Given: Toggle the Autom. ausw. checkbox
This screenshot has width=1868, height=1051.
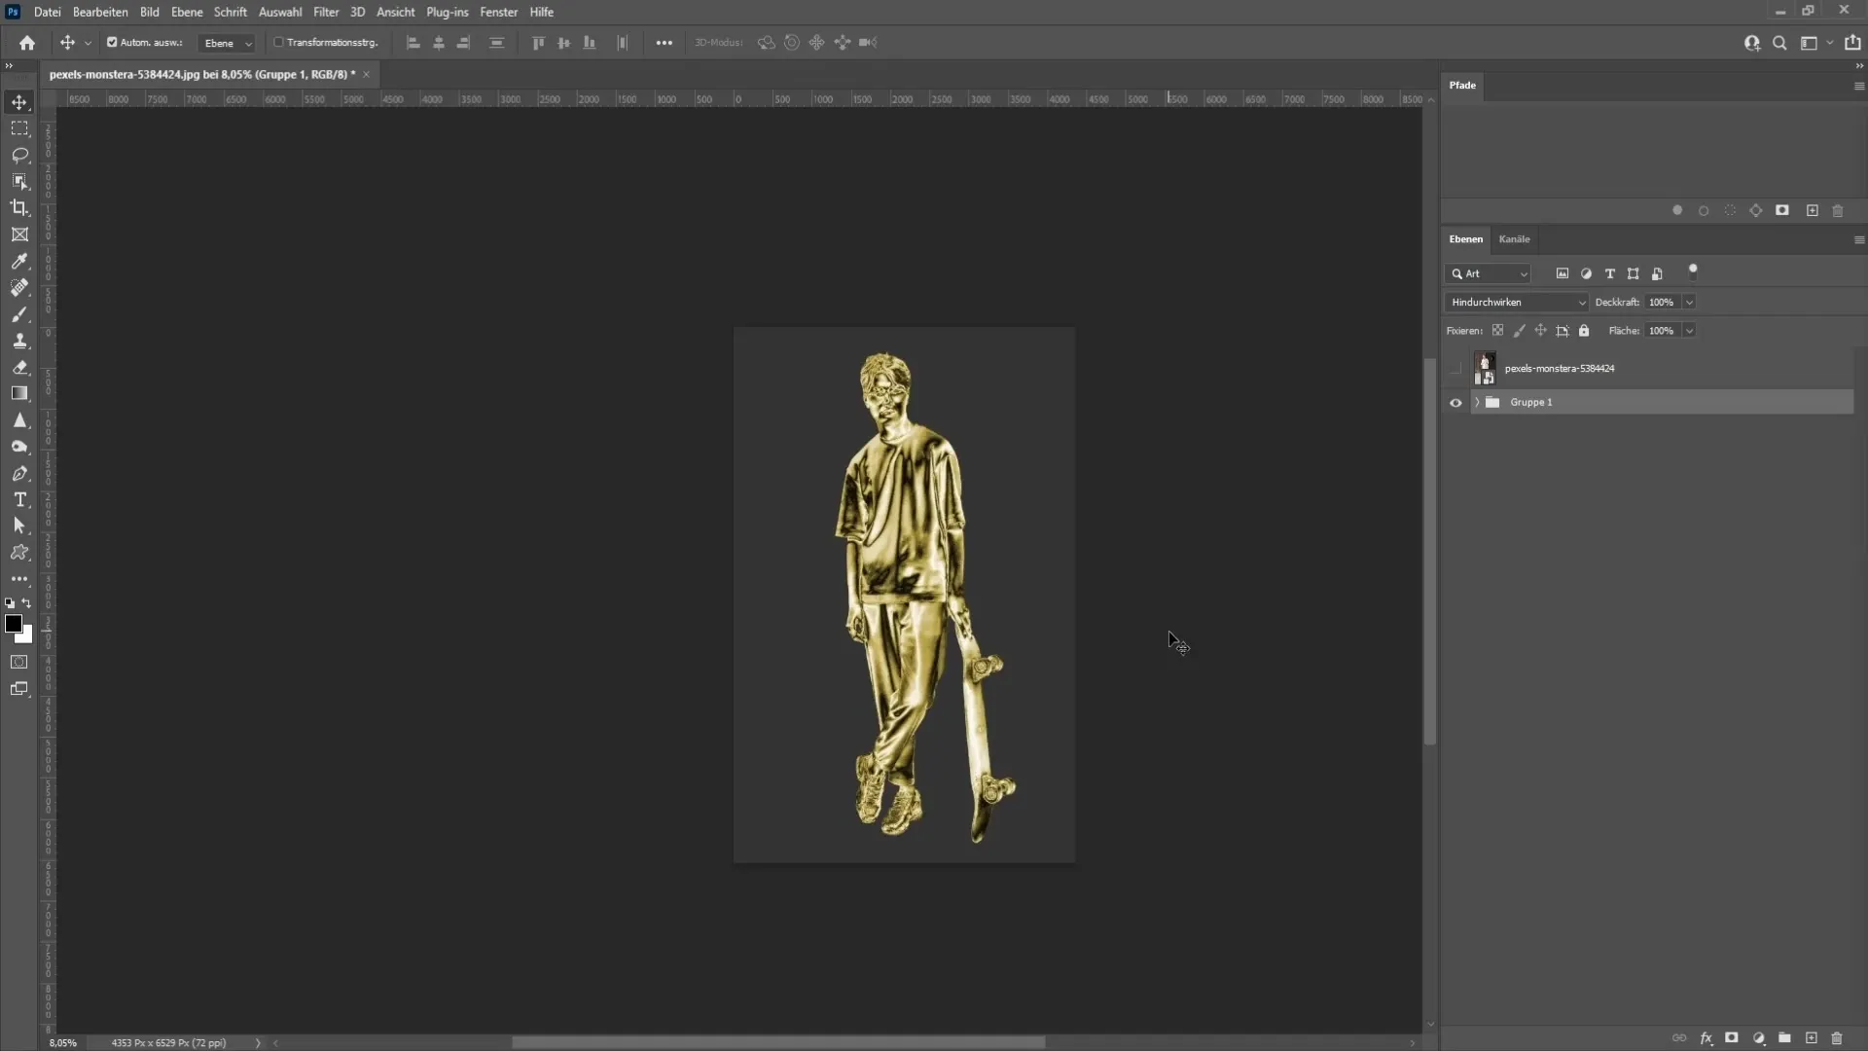Looking at the screenshot, I should click(x=112, y=43).
